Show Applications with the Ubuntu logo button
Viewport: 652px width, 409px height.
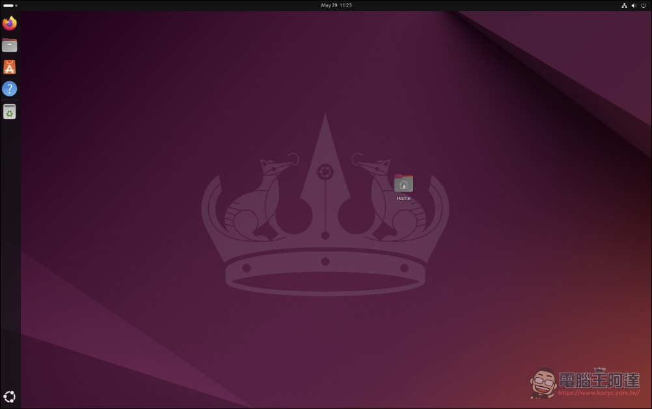pyautogui.click(x=10, y=397)
